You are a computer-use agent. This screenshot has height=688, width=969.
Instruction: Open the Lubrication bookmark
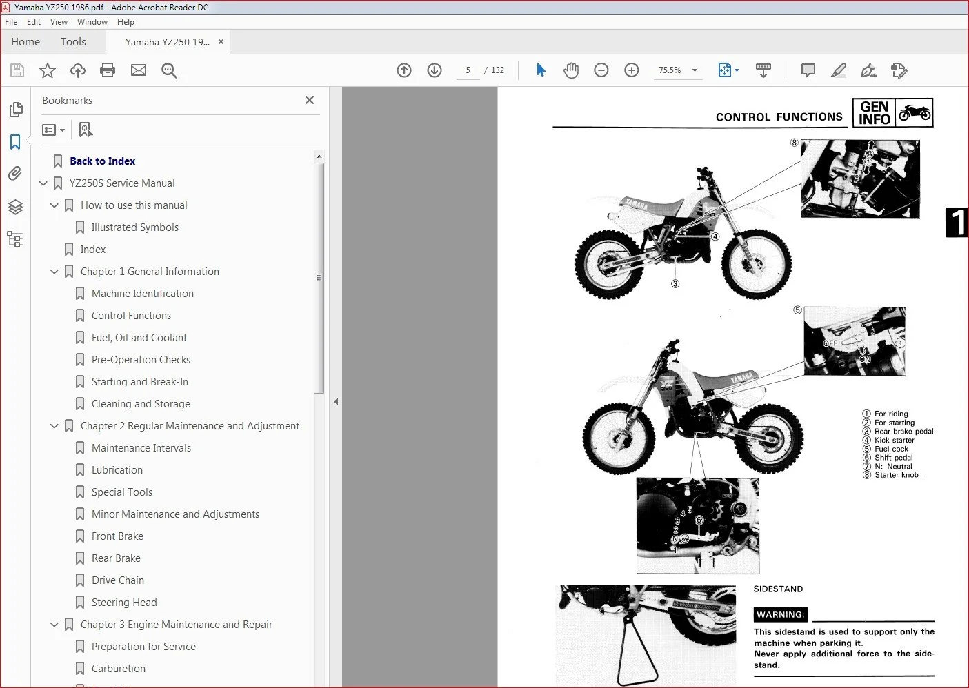(x=117, y=470)
